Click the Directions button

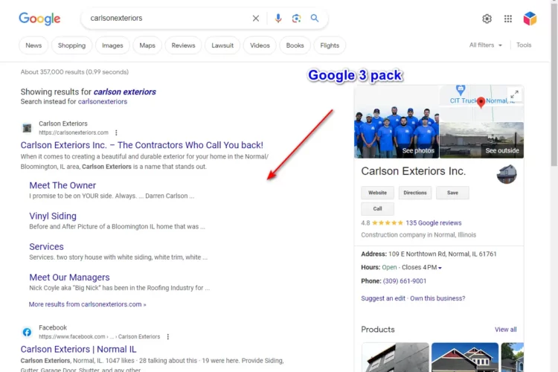[x=415, y=193]
